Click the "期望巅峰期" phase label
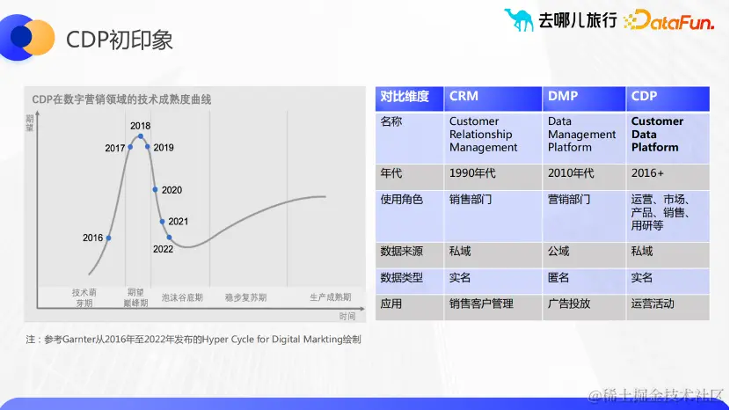 coord(135,297)
